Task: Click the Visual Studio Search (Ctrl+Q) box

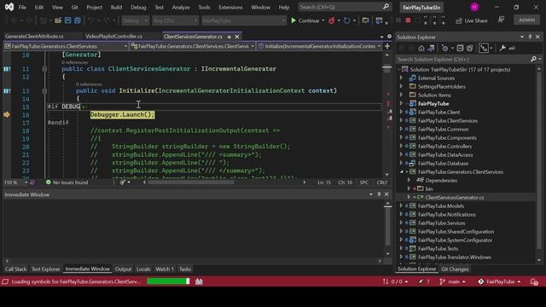Action: click(x=344, y=7)
